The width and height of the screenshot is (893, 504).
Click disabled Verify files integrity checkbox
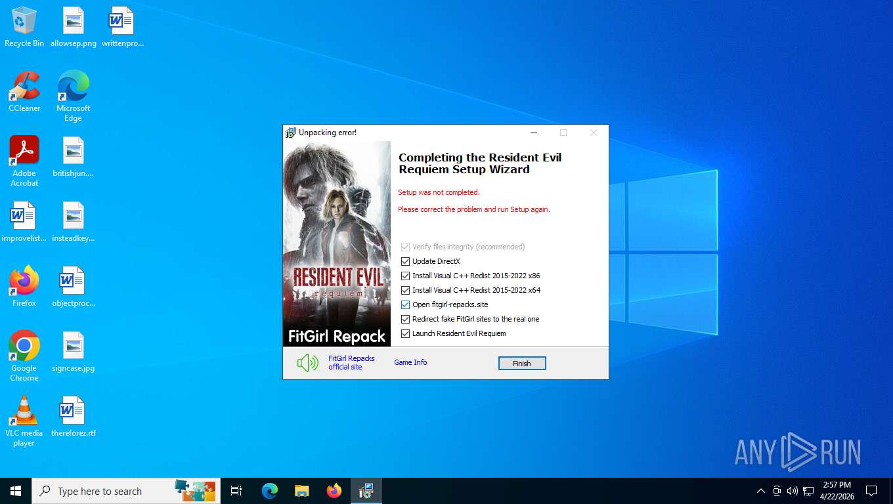tap(405, 247)
